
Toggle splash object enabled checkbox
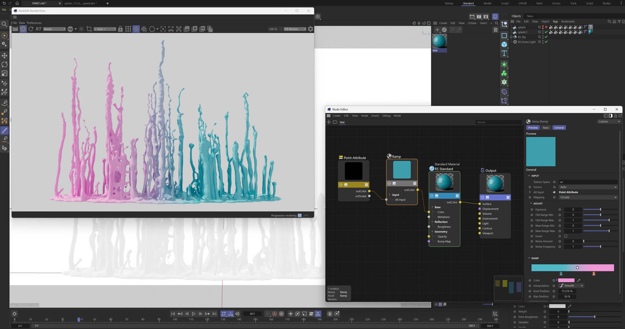pyautogui.click(x=539, y=27)
